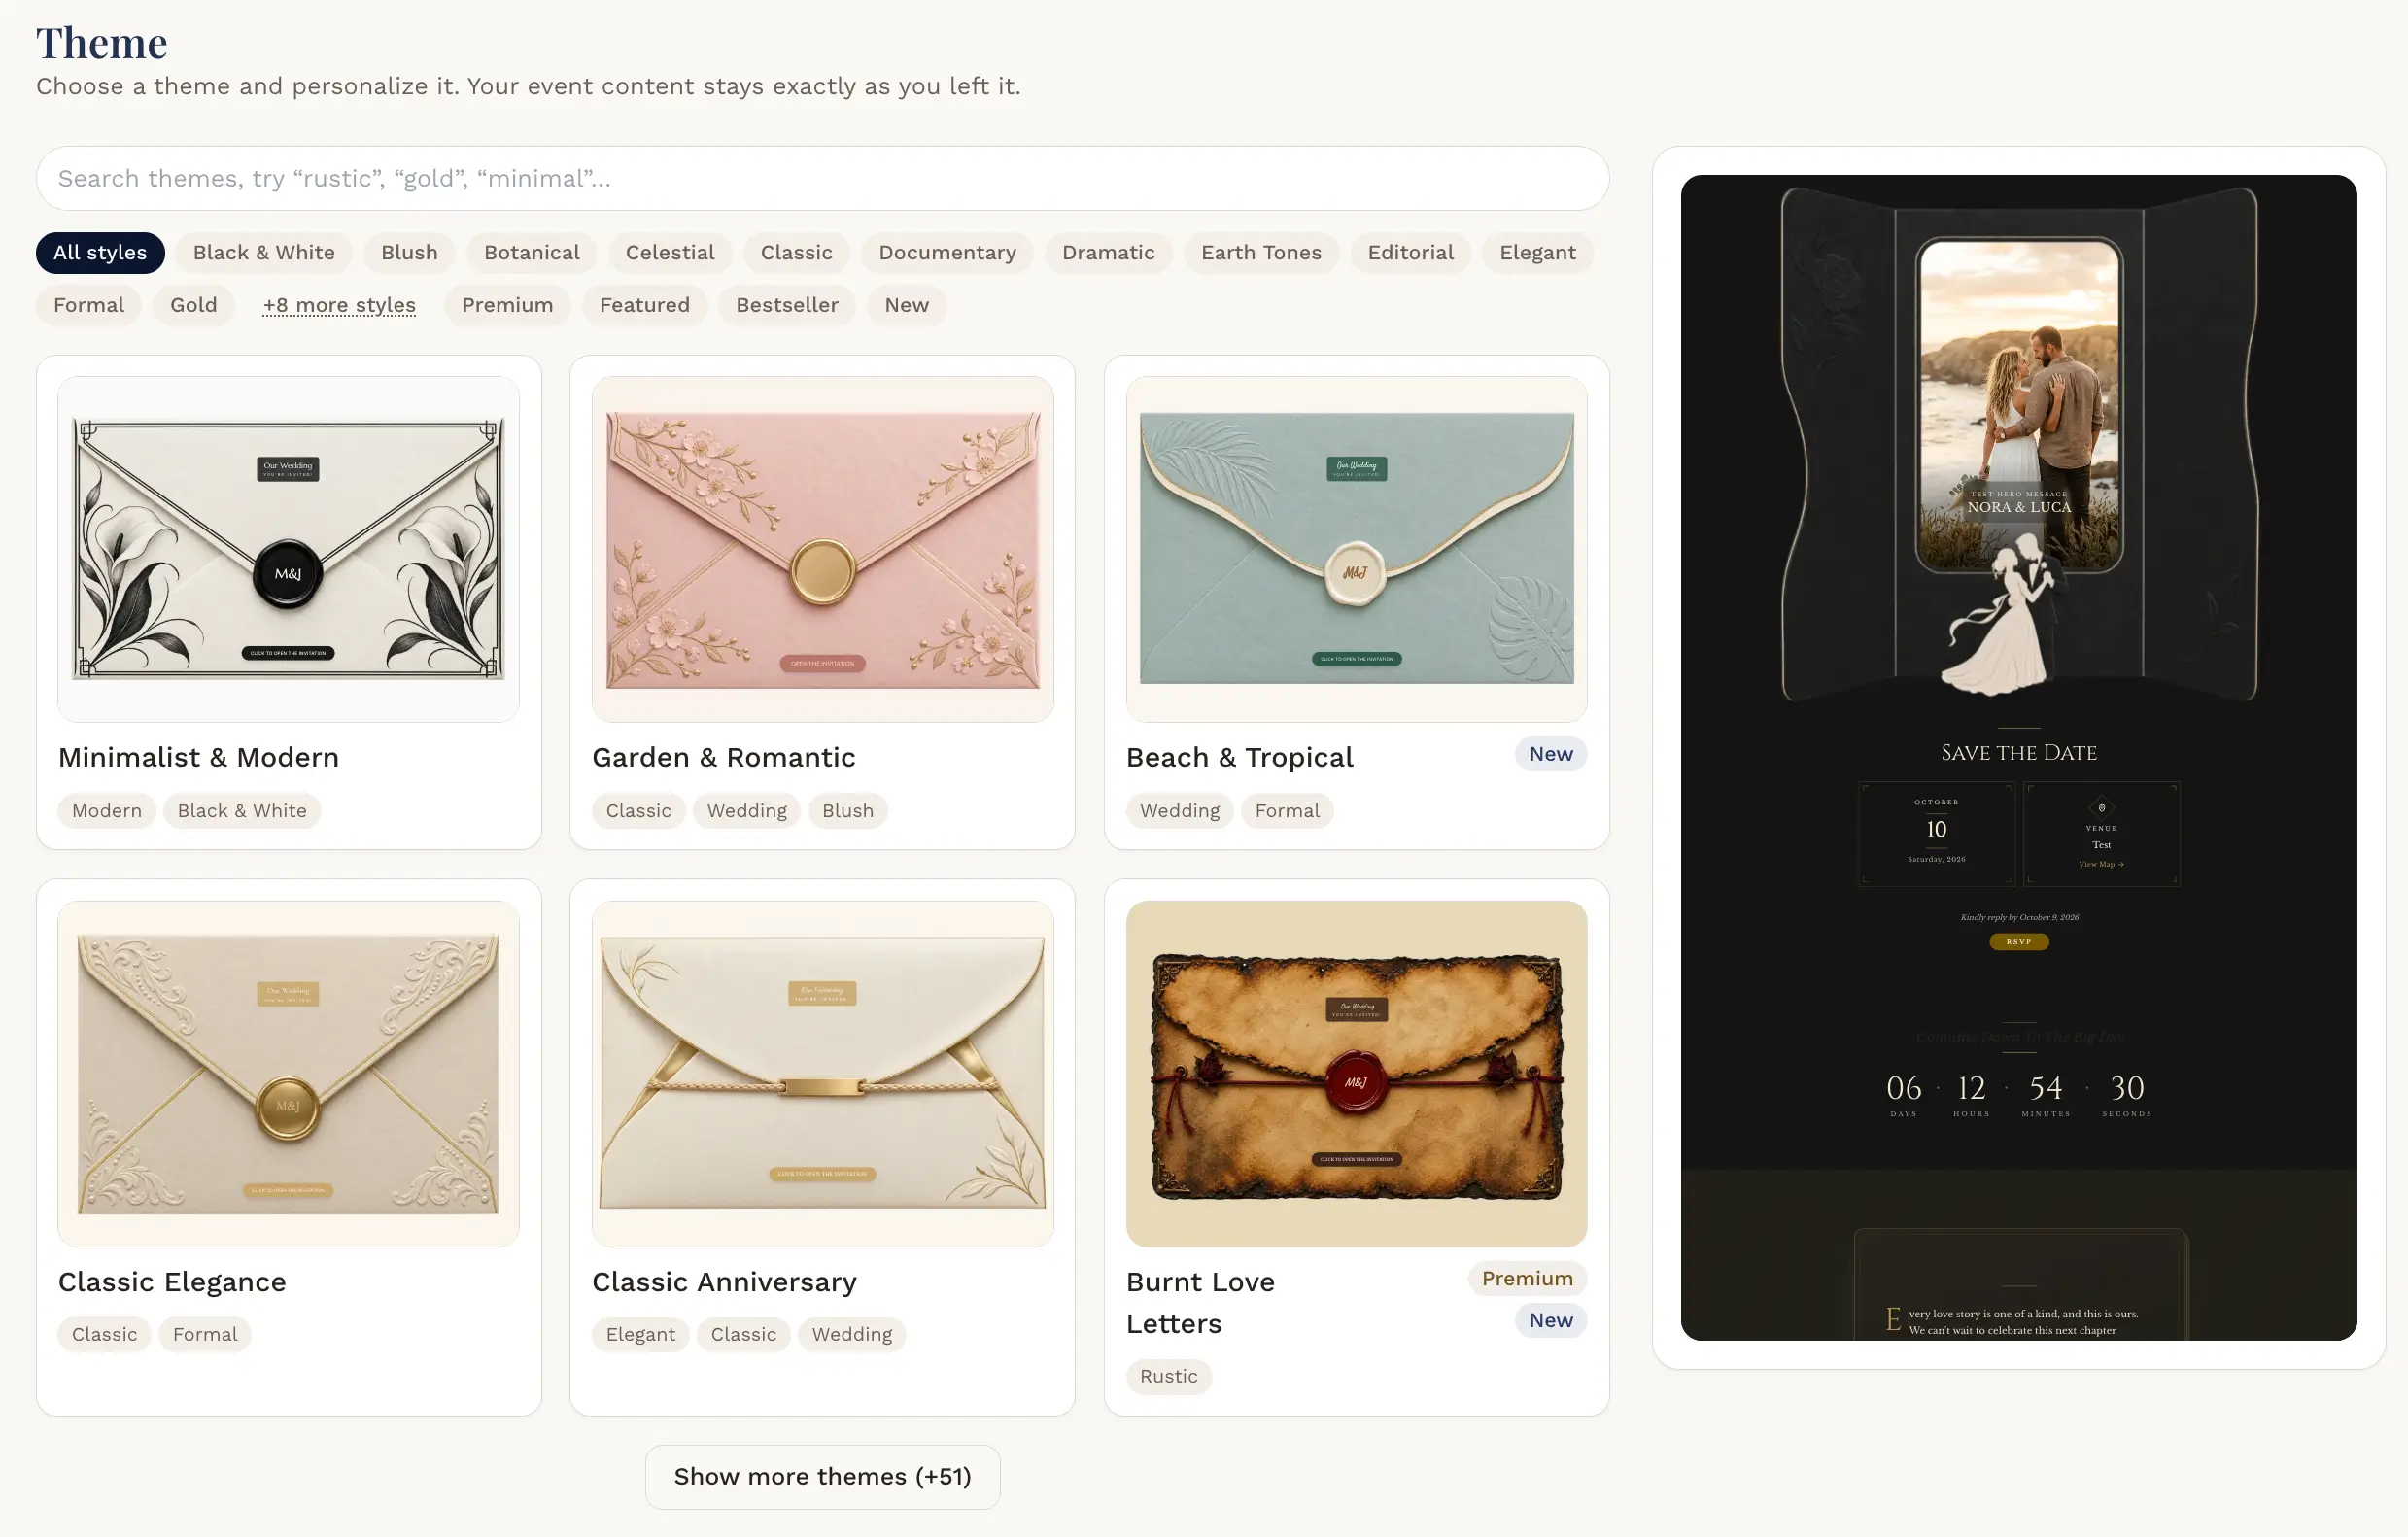Click the gold RSVP button in the preview

tap(2018, 941)
